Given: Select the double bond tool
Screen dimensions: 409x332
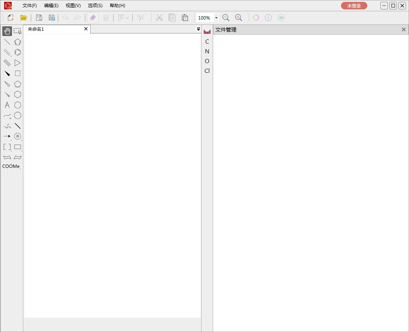Looking at the screenshot, I should pos(7,52).
